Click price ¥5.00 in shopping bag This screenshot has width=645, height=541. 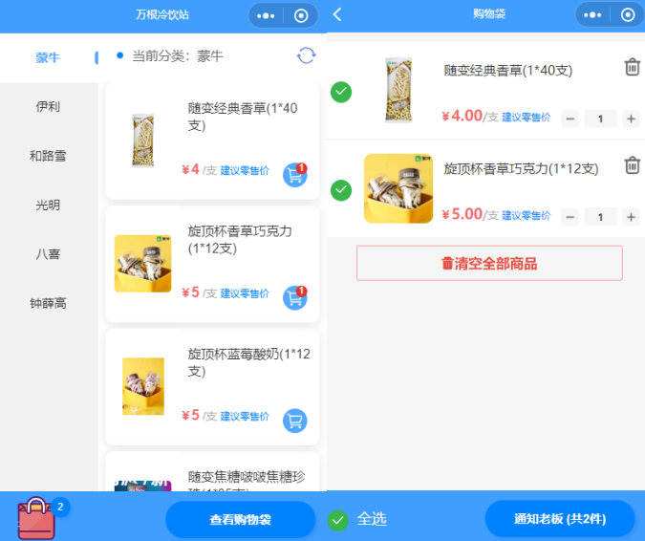pos(462,214)
